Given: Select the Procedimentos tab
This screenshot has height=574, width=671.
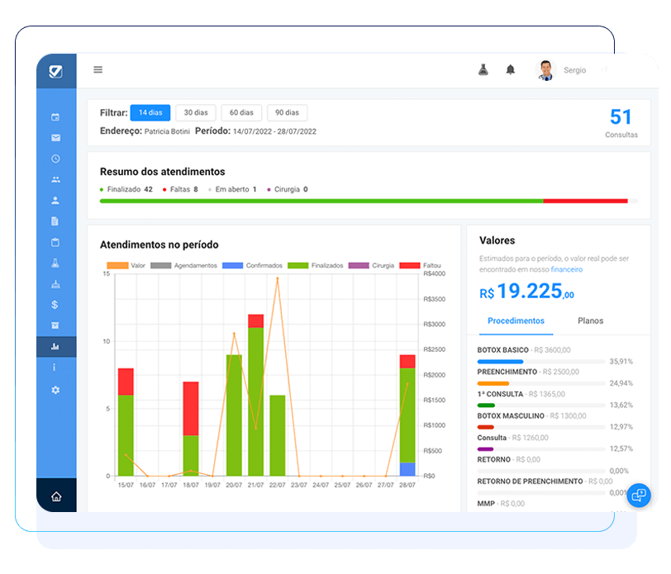Looking at the screenshot, I should [516, 320].
